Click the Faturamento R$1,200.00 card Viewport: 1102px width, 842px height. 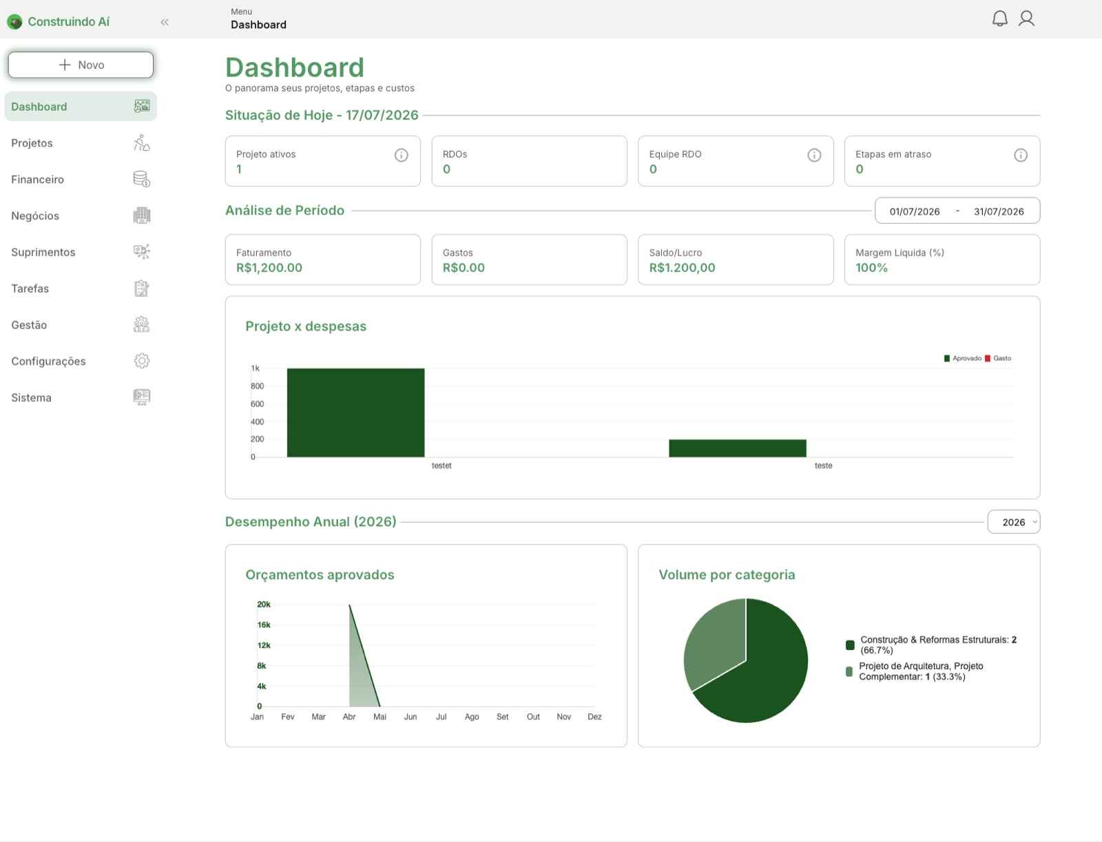pos(322,260)
